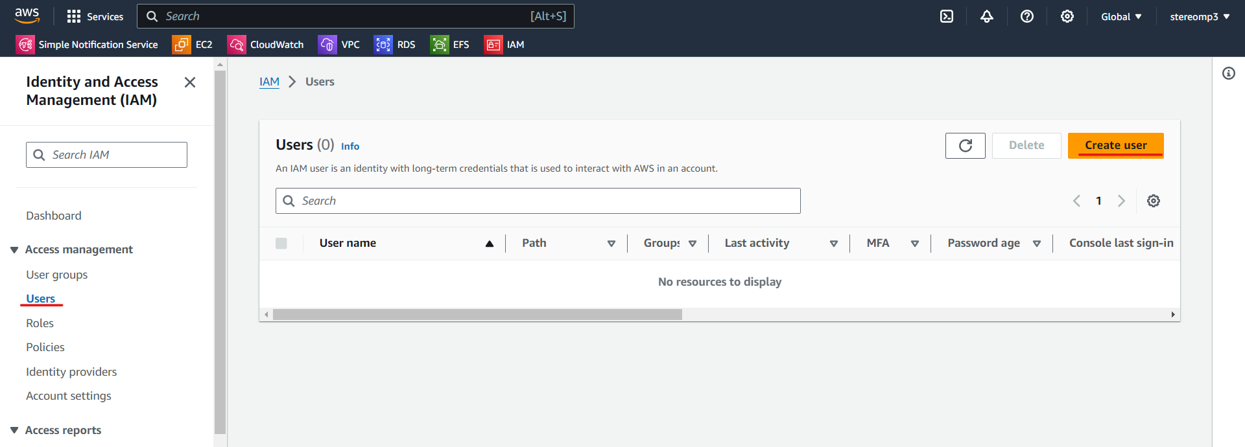Click the Create user button

click(1115, 146)
